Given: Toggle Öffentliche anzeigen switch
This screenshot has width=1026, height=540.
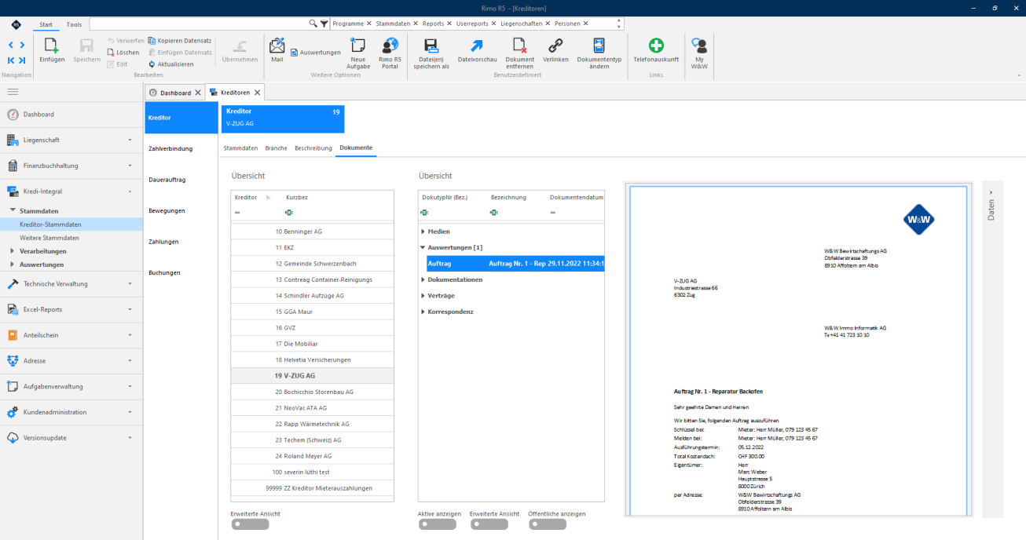Looking at the screenshot, I should (548, 524).
